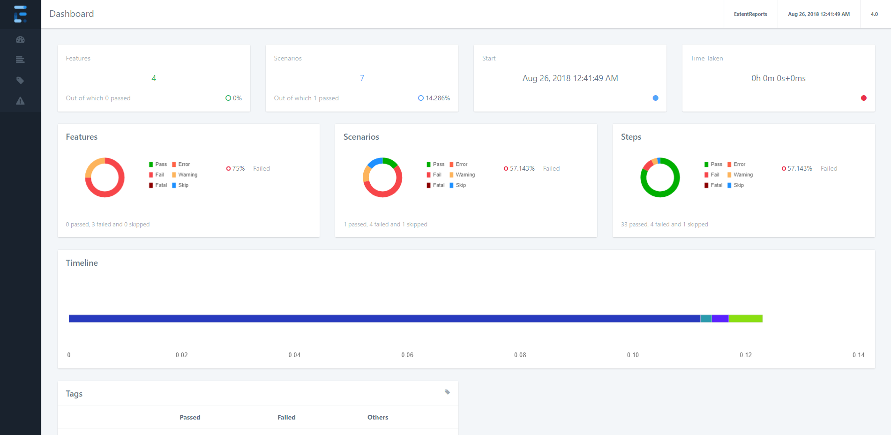The height and width of the screenshot is (435, 891).
Task: Click the blue circle beside 14.286% on Scenarios card
Action: (x=419, y=97)
